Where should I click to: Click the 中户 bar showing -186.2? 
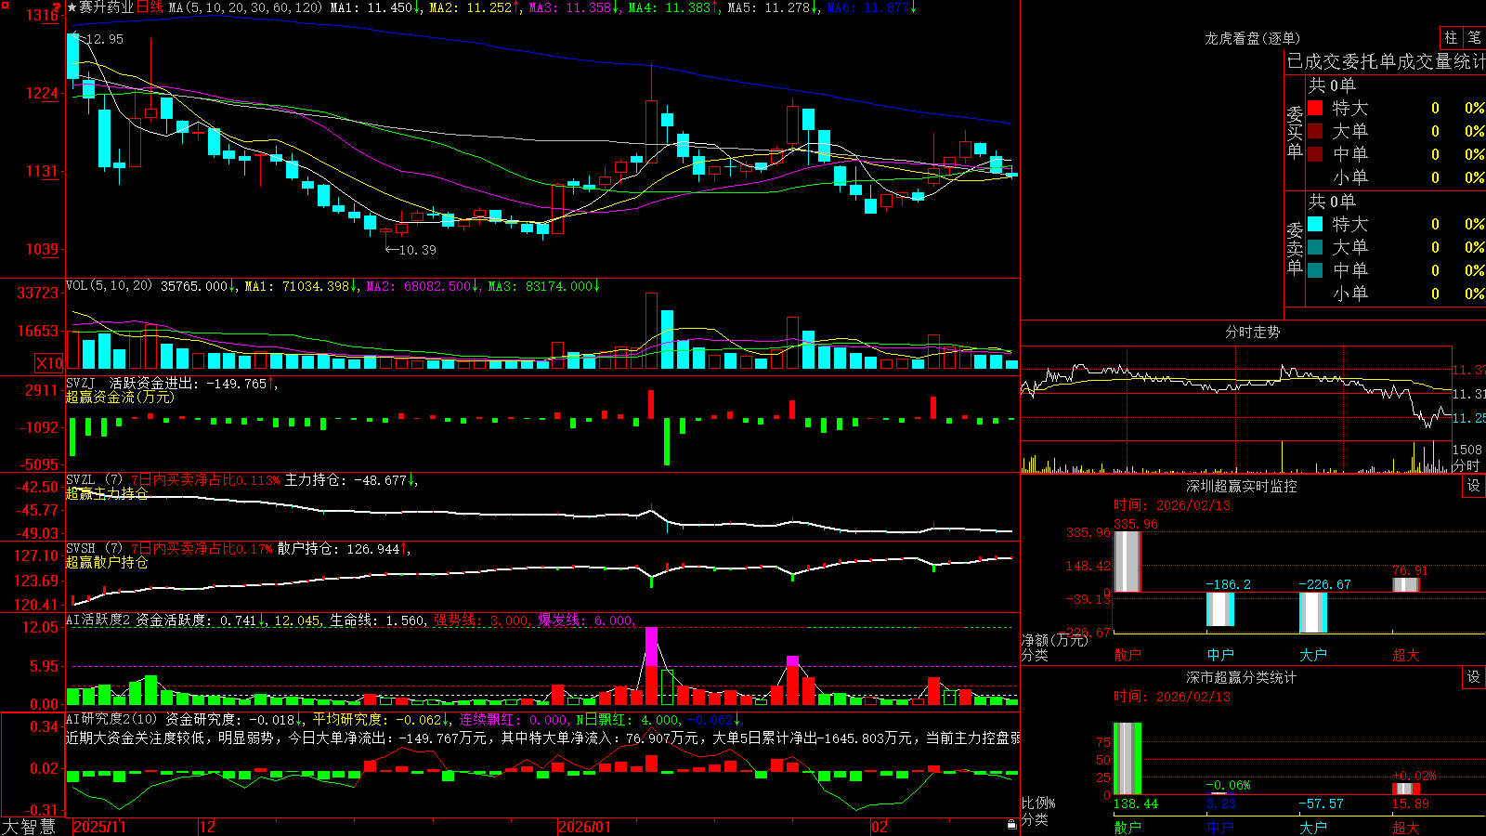point(1220,609)
